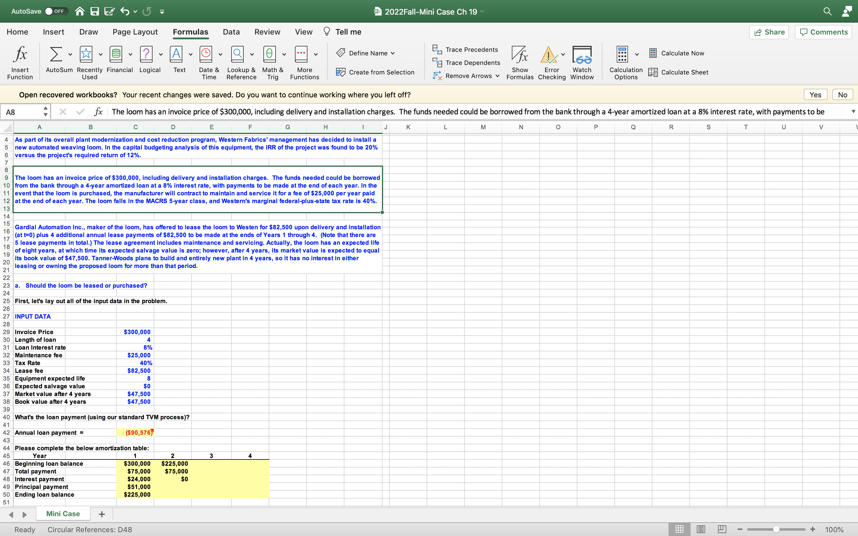The image size is (858, 536).
Task: Select column header K
Action: click(x=408, y=127)
